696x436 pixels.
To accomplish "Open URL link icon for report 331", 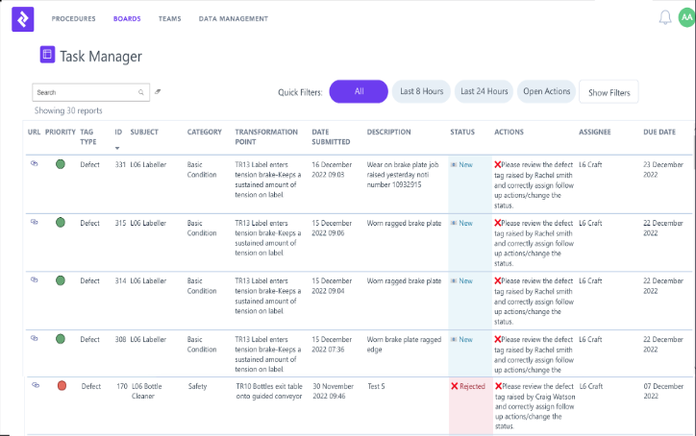I will tap(34, 164).
